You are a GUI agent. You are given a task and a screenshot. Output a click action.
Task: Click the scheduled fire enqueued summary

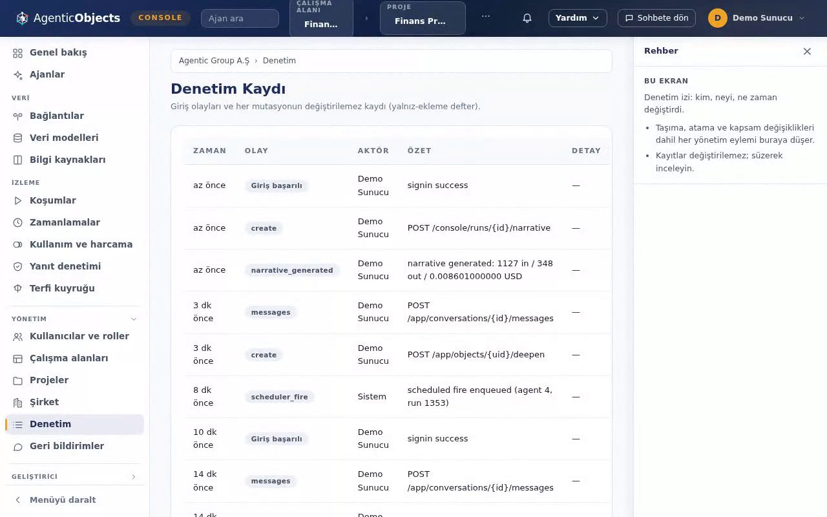click(x=480, y=397)
